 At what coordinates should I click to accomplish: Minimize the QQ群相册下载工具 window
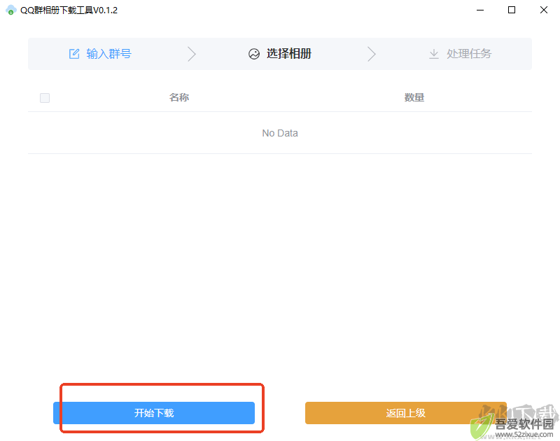(480, 10)
